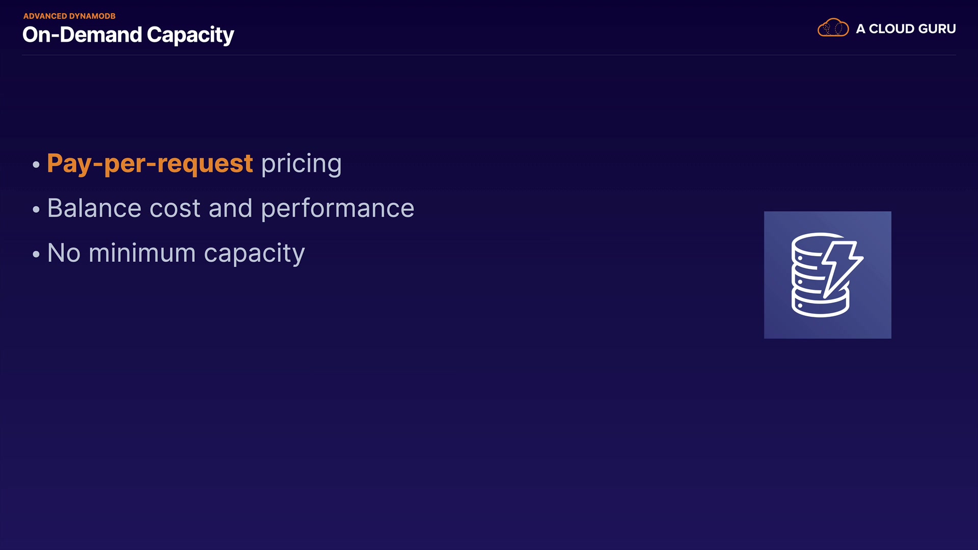Click the word "performance" in second bullet

[337, 209]
